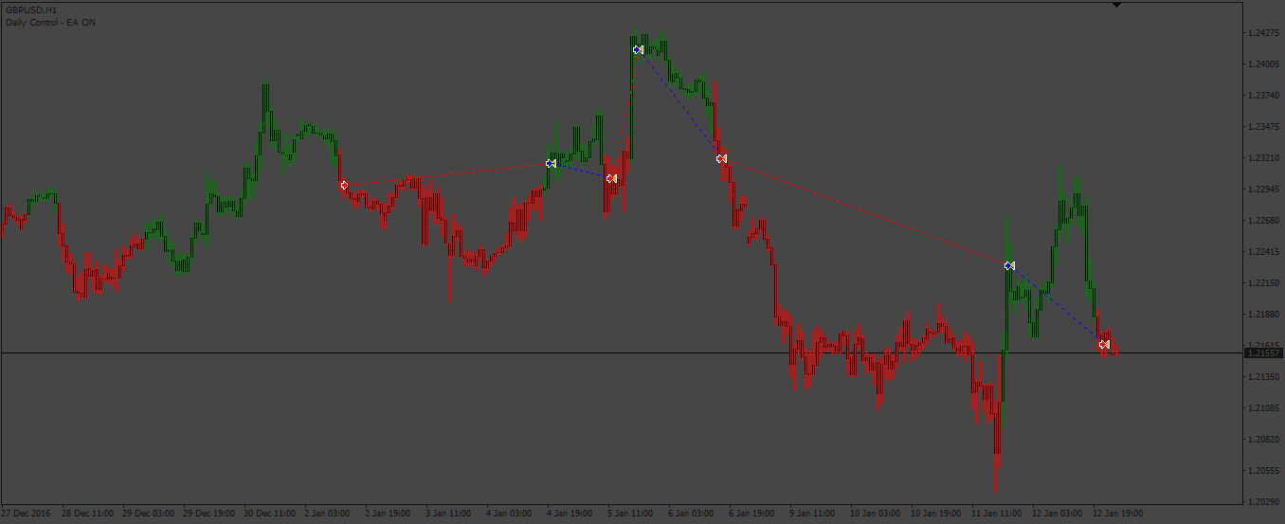Click the 1.20555 price axis label
The image size is (1285, 524).
(x=1263, y=471)
